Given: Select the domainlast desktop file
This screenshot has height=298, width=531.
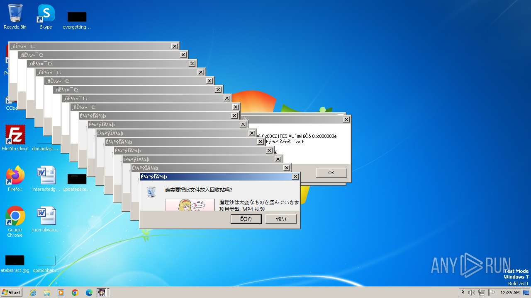Looking at the screenshot, I should (x=46, y=146).
